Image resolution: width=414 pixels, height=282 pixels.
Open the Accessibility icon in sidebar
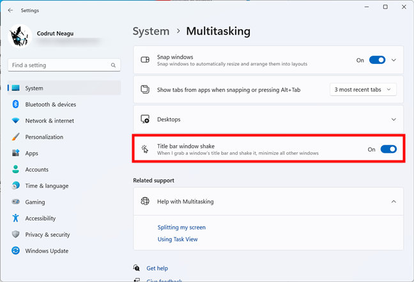[16, 218]
